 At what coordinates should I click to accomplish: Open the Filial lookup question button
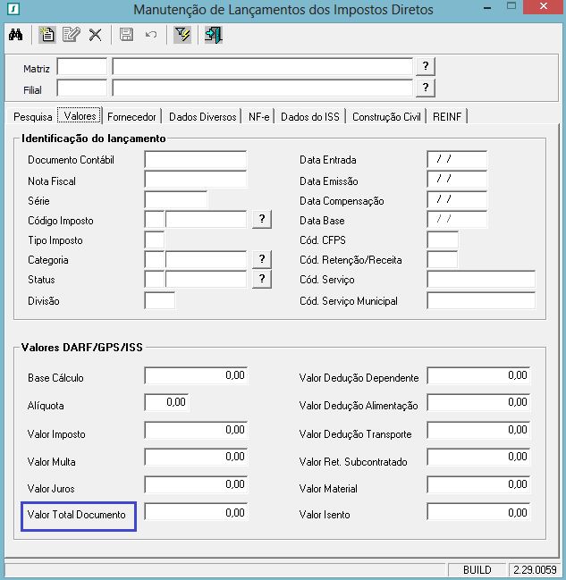[x=426, y=88]
